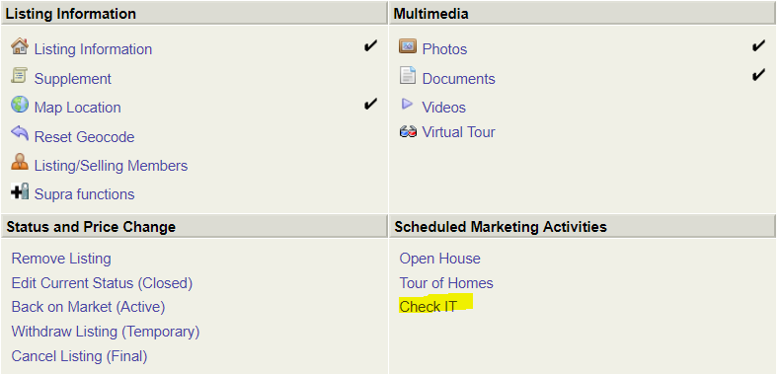The width and height of the screenshot is (780, 374).
Task: Click the Reset Geocode arrow icon
Action: click(x=20, y=133)
